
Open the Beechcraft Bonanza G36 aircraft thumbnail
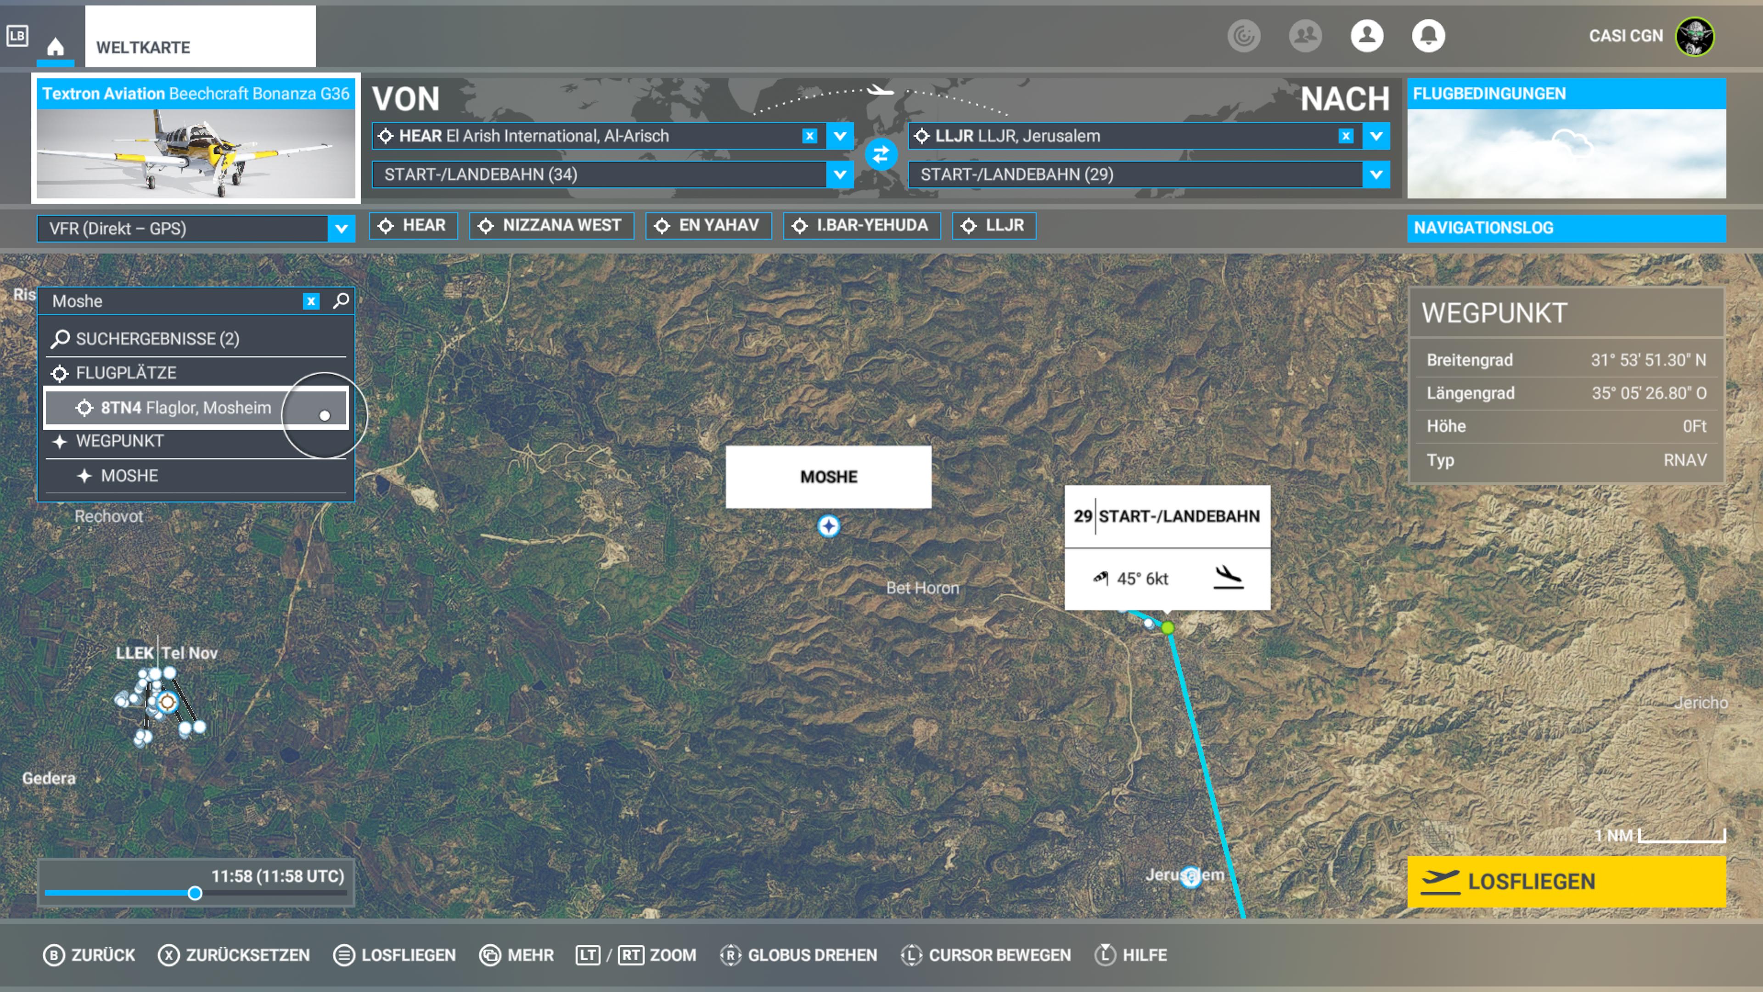[x=196, y=138]
